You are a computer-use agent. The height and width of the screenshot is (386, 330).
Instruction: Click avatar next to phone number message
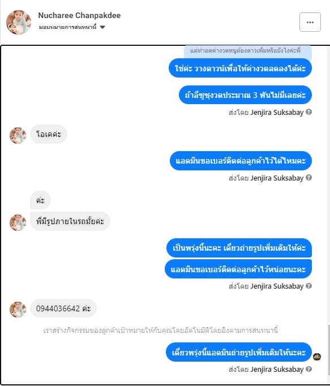(18, 310)
